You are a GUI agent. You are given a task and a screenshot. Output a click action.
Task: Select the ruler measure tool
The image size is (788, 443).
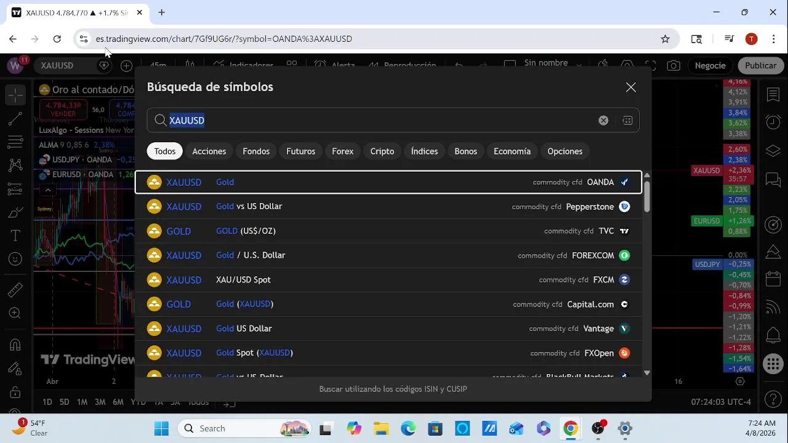[x=15, y=290]
